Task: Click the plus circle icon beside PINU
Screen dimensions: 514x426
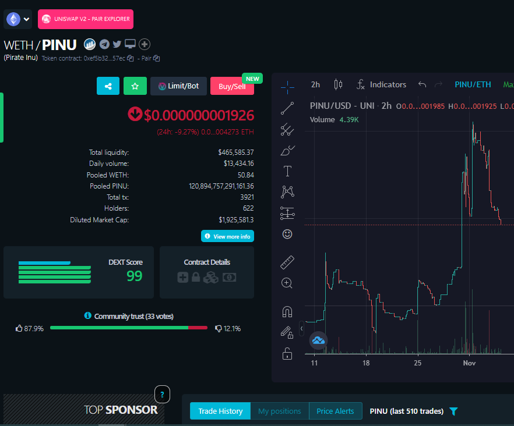Action: pyautogui.click(x=145, y=44)
